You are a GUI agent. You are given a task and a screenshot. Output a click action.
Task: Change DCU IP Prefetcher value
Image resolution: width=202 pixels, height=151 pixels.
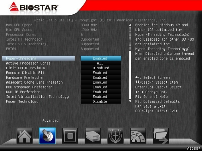[x=101, y=92]
